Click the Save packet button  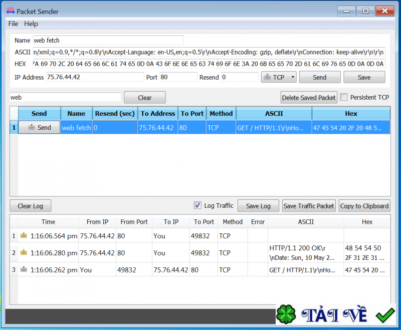[x=364, y=77]
